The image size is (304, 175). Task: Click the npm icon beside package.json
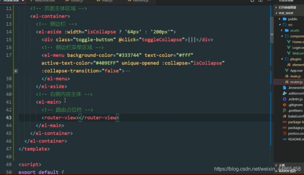pyautogui.click(x=285, y=128)
